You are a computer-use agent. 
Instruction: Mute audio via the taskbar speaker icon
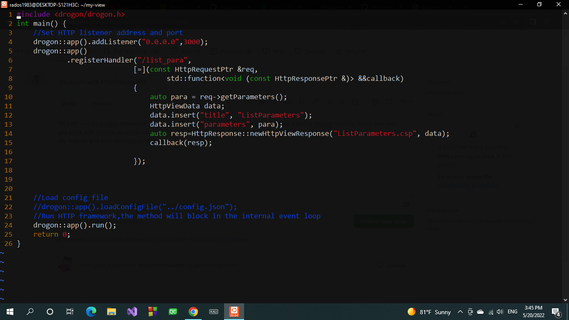499,312
